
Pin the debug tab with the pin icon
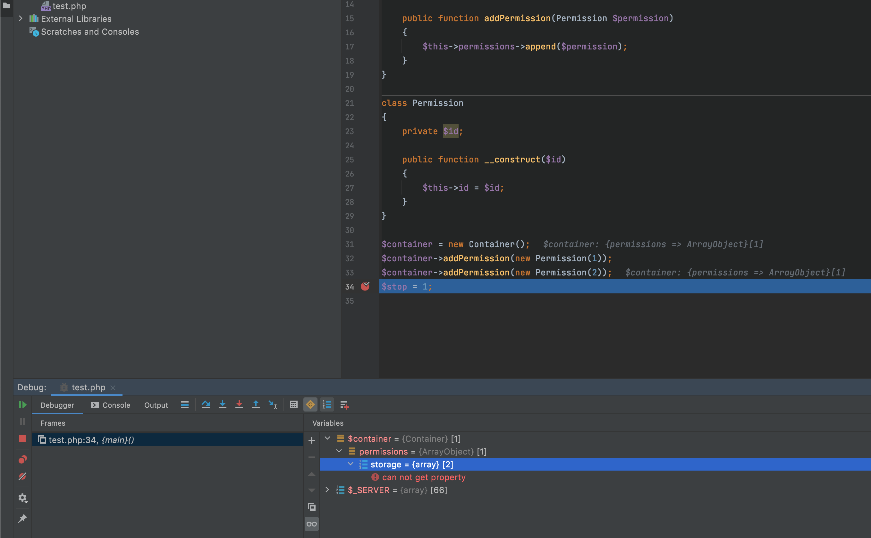22,519
